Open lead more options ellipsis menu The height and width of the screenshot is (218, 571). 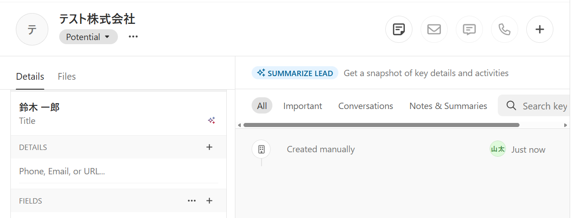point(133,37)
